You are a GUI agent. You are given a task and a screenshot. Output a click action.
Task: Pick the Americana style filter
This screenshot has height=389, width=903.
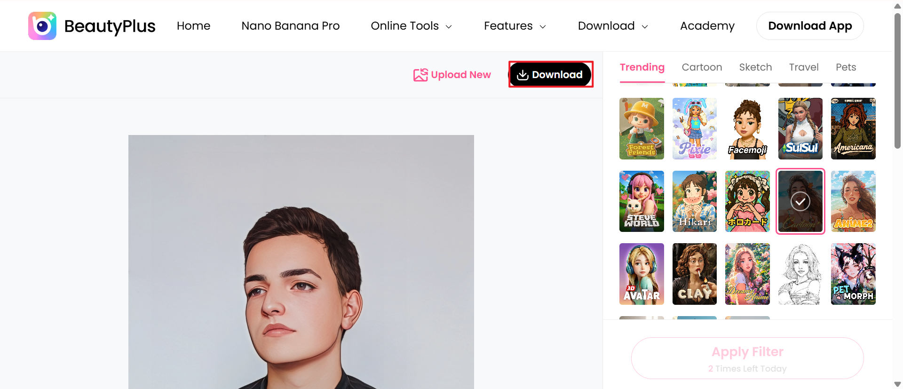[x=853, y=128]
